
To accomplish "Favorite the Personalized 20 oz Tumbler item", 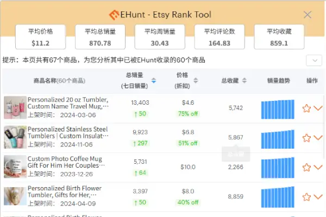I will click(x=306, y=108).
